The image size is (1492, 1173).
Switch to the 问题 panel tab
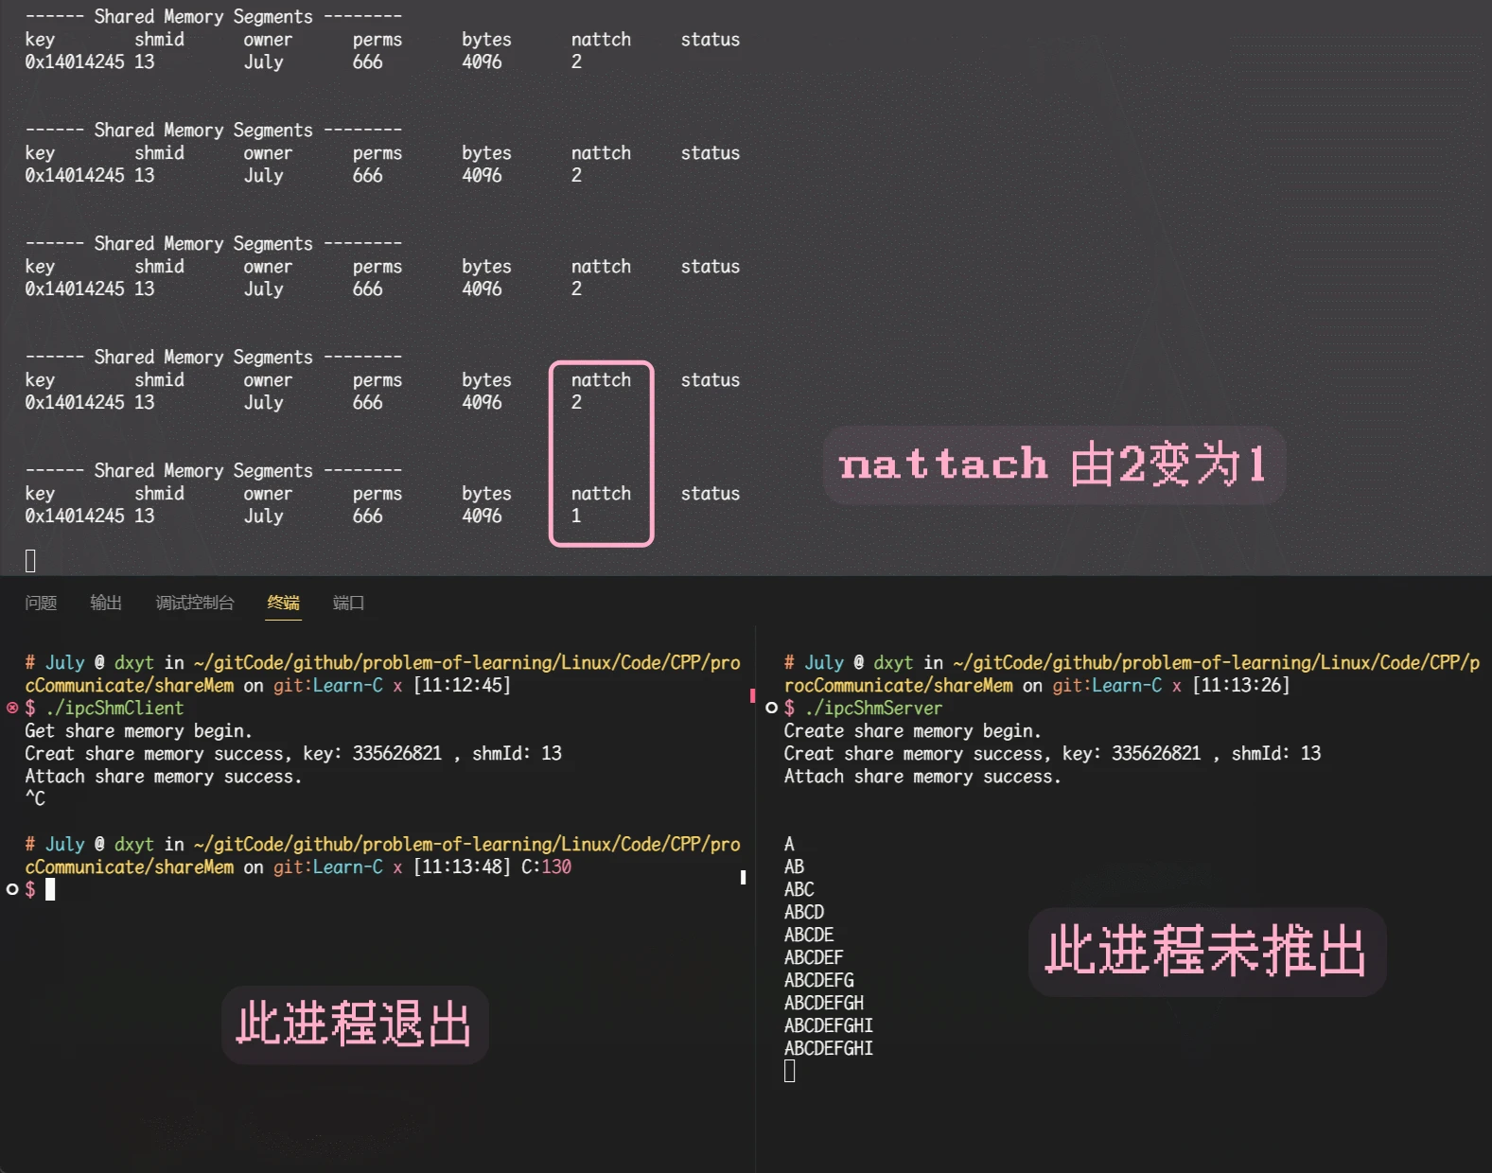[41, 603]
